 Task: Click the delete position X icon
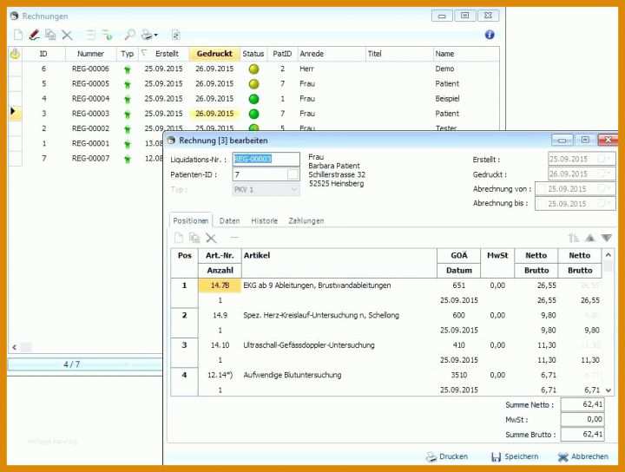(x=211, y=239)
